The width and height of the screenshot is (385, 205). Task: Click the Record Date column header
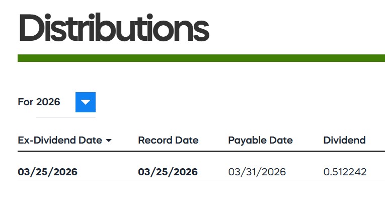[168, 140]
